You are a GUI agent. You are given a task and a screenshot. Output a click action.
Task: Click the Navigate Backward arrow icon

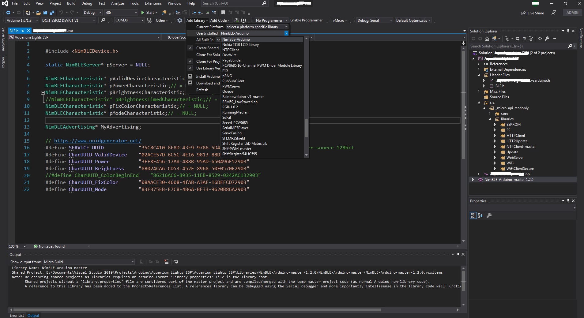tap(8, 13)
